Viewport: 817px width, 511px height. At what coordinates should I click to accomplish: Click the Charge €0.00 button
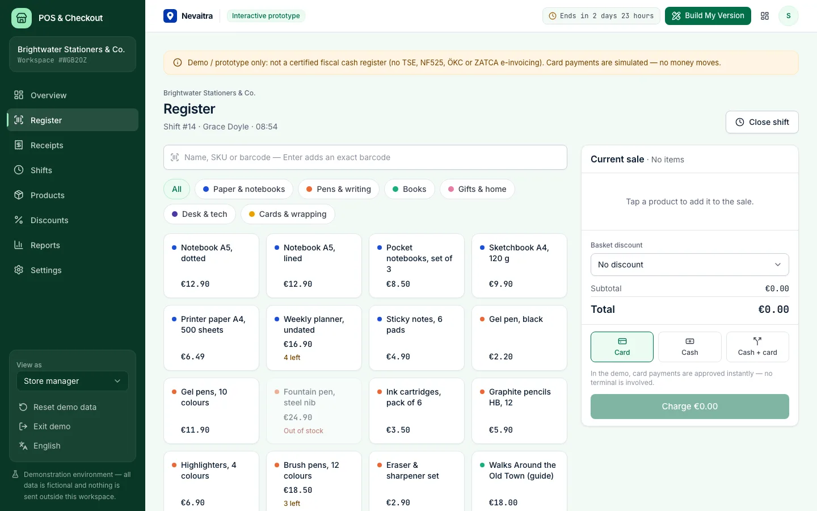pos(690,407)
